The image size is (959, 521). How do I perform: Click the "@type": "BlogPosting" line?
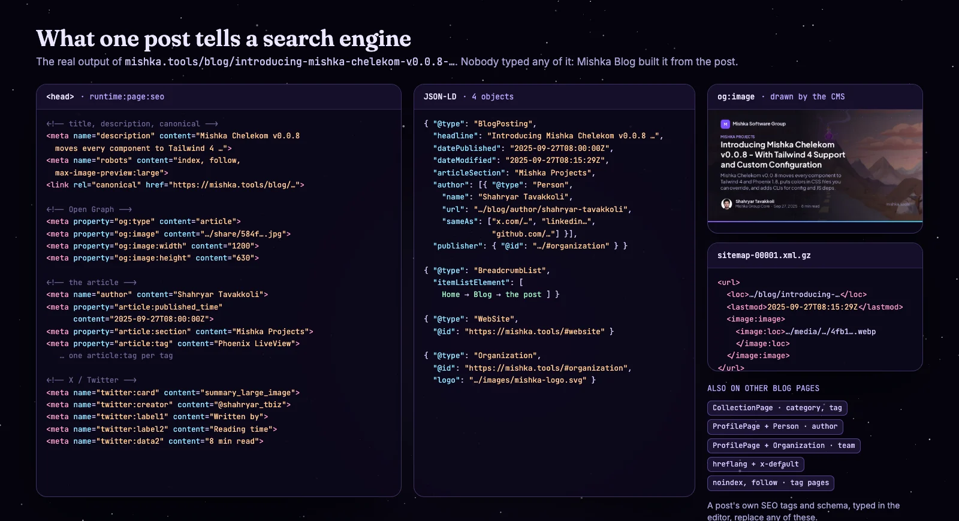(480, 124)
